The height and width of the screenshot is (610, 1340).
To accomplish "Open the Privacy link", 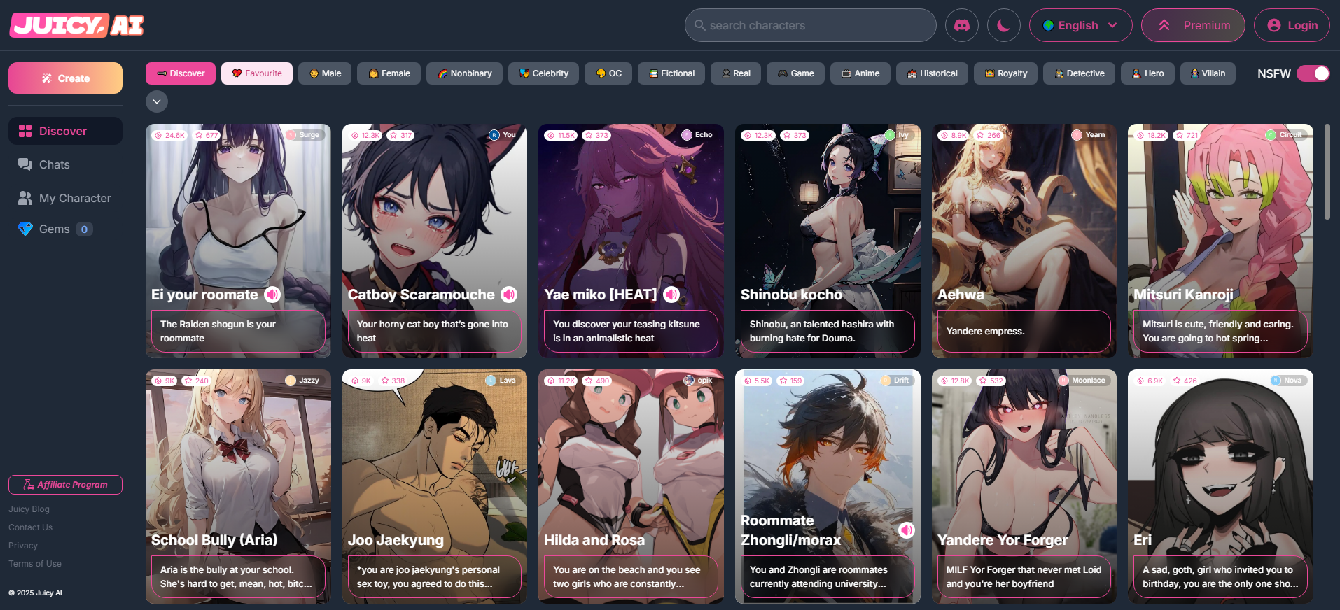I will pyautogui.click(x=23, y=546).
